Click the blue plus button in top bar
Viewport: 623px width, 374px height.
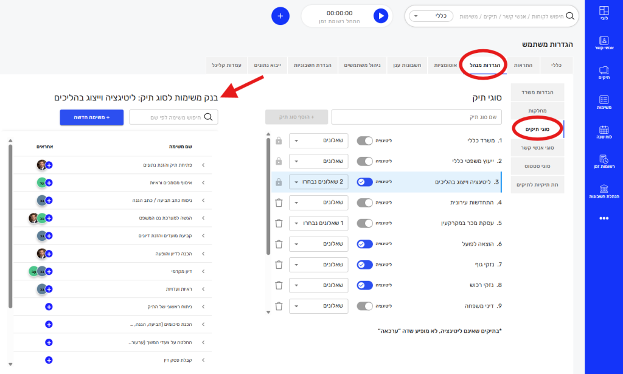point(280,16)
